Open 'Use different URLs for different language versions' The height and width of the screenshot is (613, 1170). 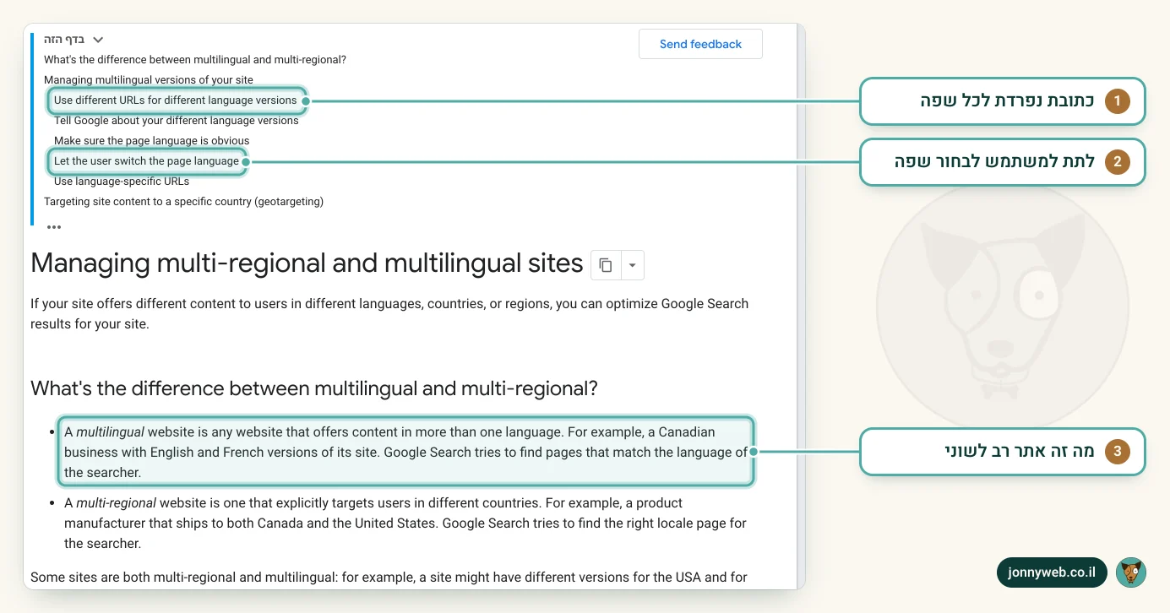pyautogui.click(x=176, y=100)
